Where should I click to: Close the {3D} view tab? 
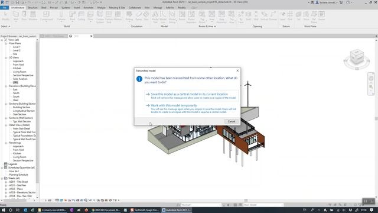91,36
